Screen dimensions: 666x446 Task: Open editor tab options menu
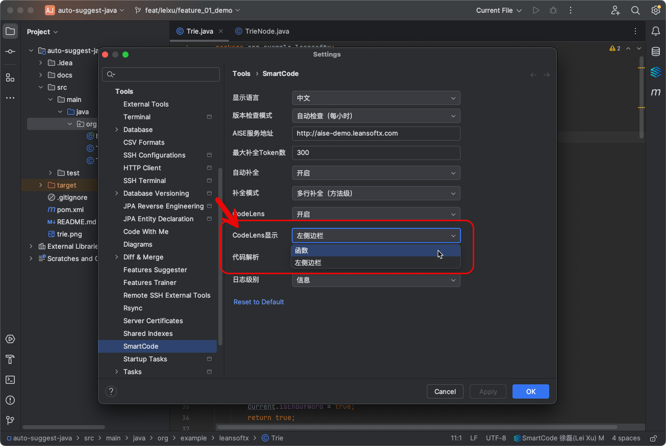pyautogui.click(x=635, y=31)
